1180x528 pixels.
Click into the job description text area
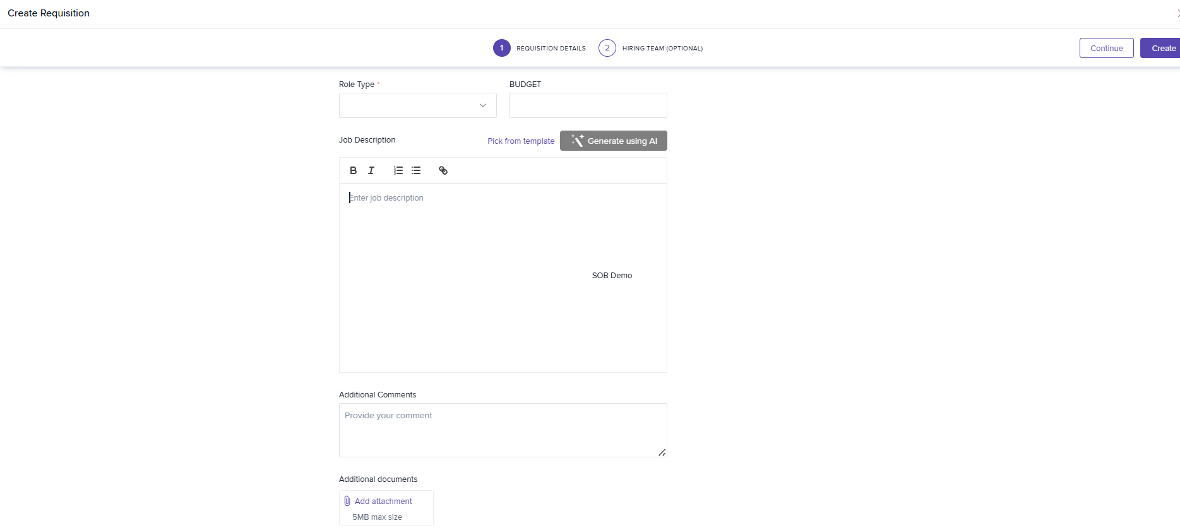pos(503,278)
